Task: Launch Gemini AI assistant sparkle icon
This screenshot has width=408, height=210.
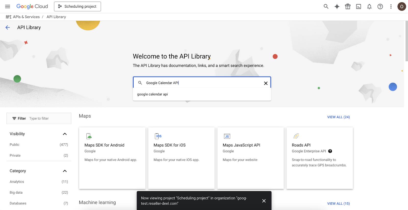Action: coord(337,6)
